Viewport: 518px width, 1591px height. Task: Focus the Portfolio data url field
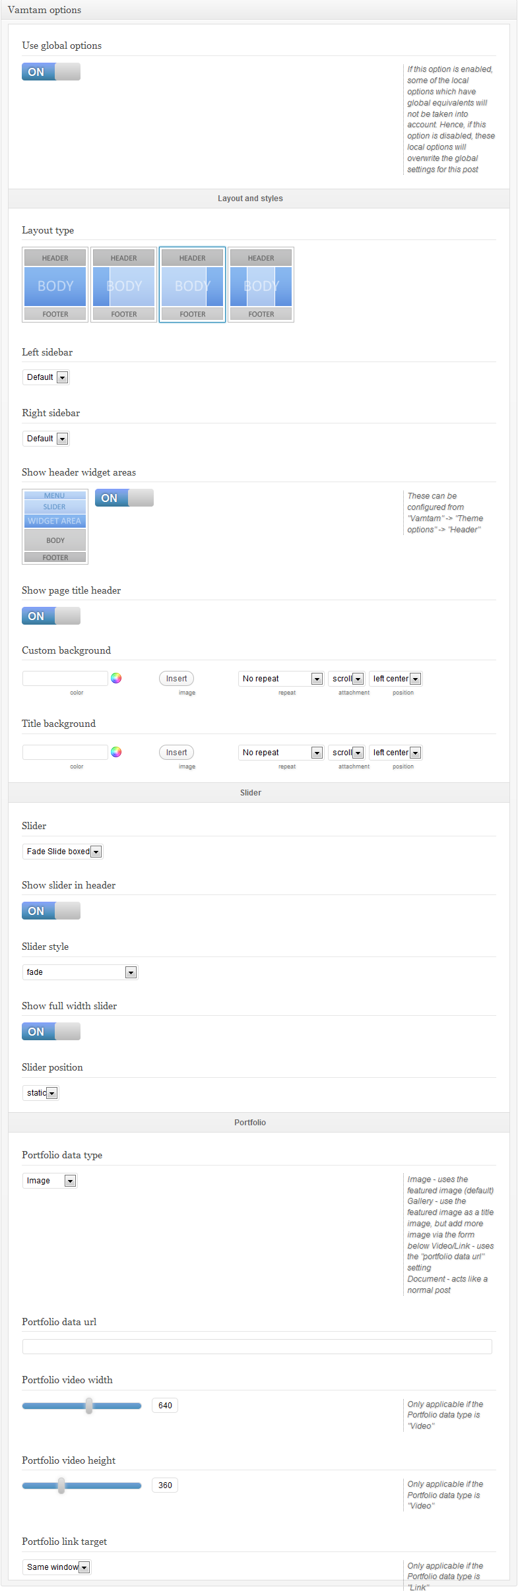point(257,1346)
